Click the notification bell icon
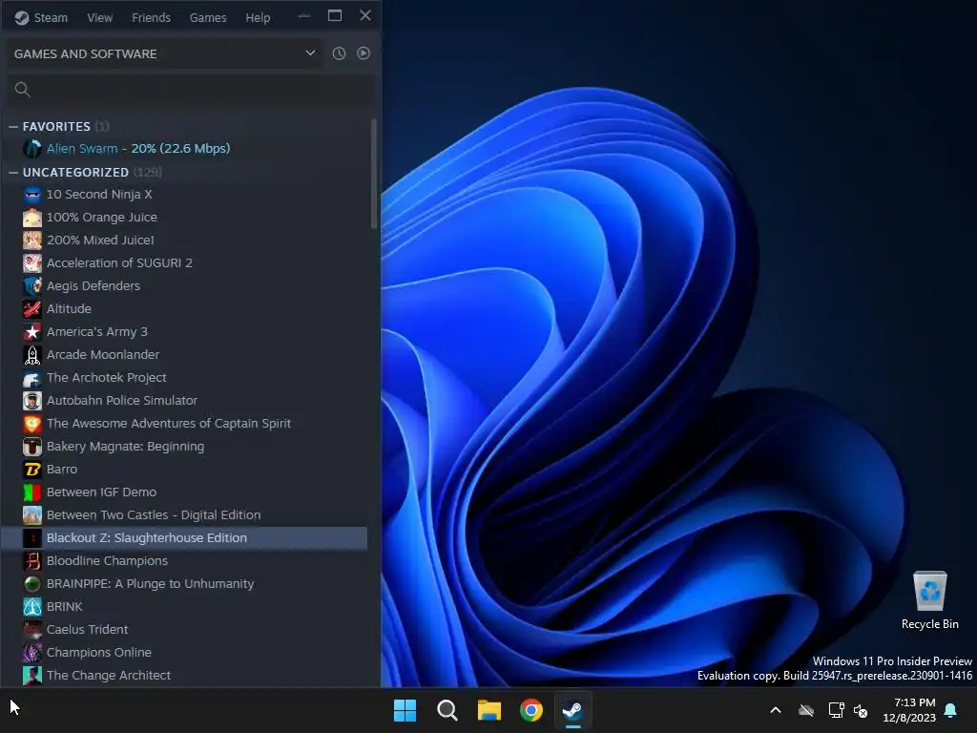Image resolution: width=977 pixels, height=733 pixels. [951, 710]
